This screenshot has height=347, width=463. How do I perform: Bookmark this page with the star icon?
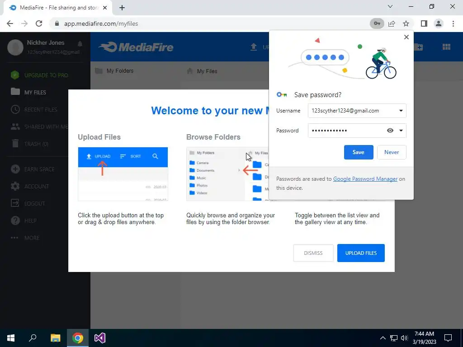[x=406, y=23]
